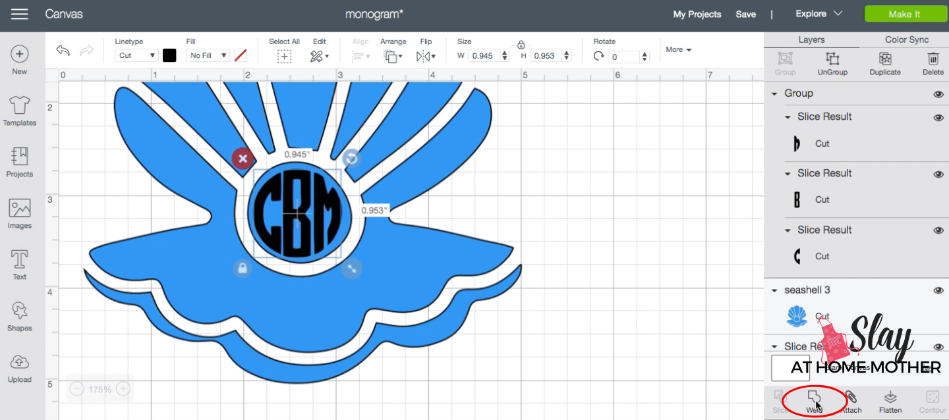Click the Attach paperclip icon
Screen dimensions: 949x420
[x=851, y=402]
